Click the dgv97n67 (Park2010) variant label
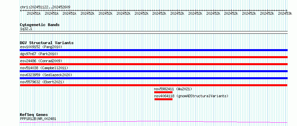 coord(39,54)
